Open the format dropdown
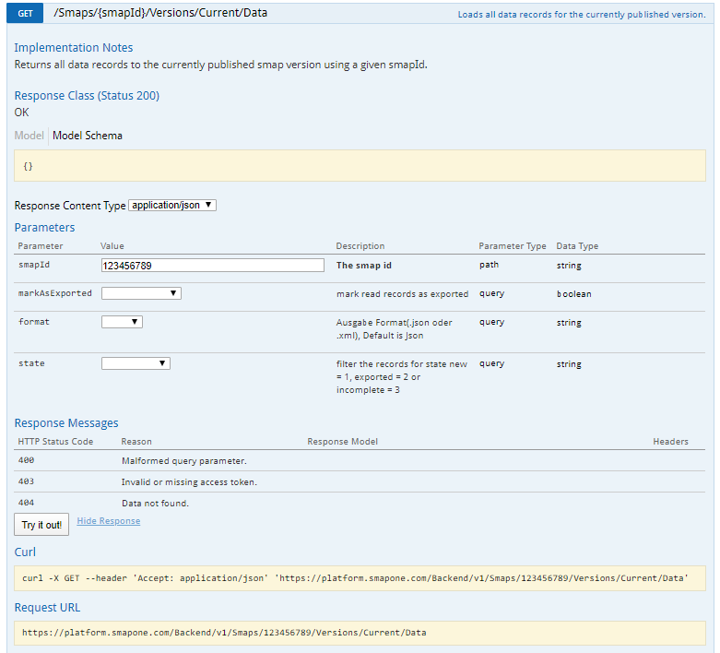The height and width of the screenshot is (653, 720). click(122, 322)
